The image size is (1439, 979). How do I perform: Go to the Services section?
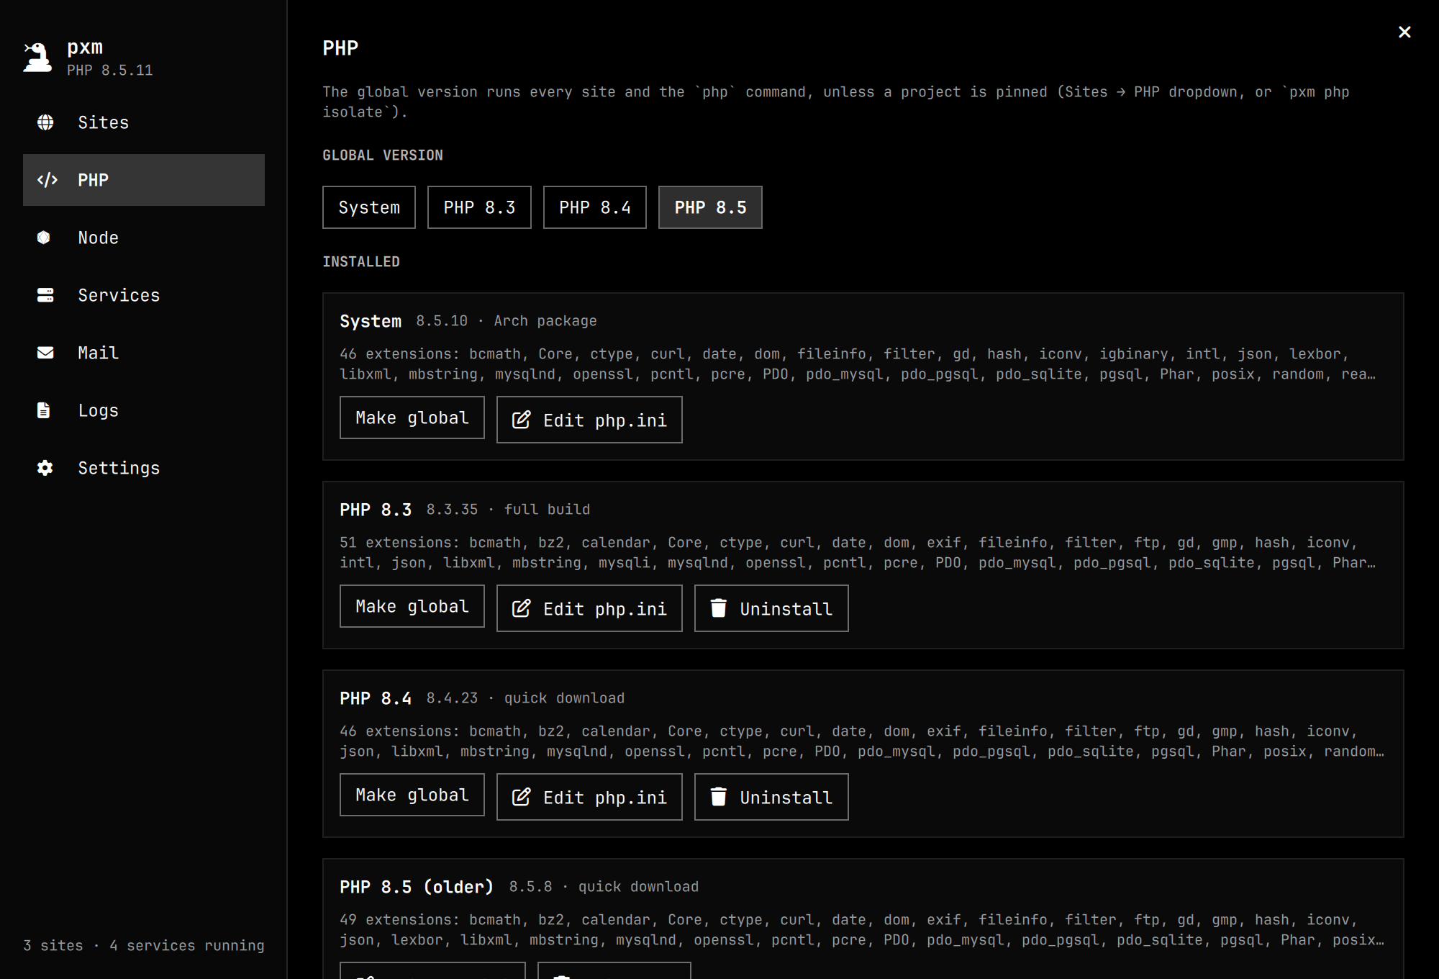pyautogui.click(x=144, y=295)
